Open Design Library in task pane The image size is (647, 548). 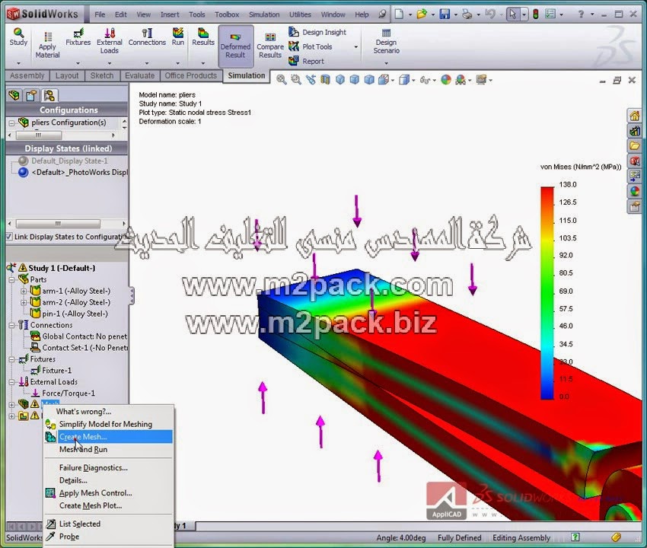(x=635, y=131)
